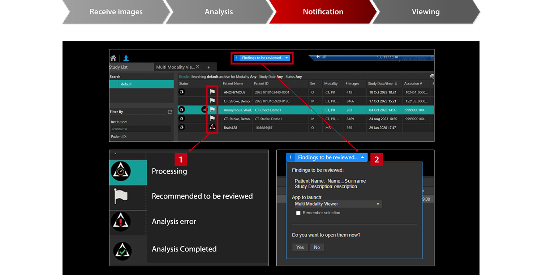Click the 8466 images count cell
Viewport: 542px width, 275px height.
coord(350,101)
